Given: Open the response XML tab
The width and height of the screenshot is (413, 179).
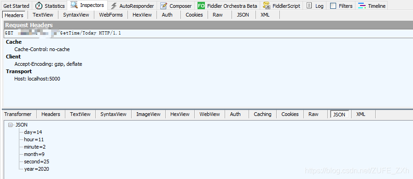Looking at the screenshot, I should point(361,114).
